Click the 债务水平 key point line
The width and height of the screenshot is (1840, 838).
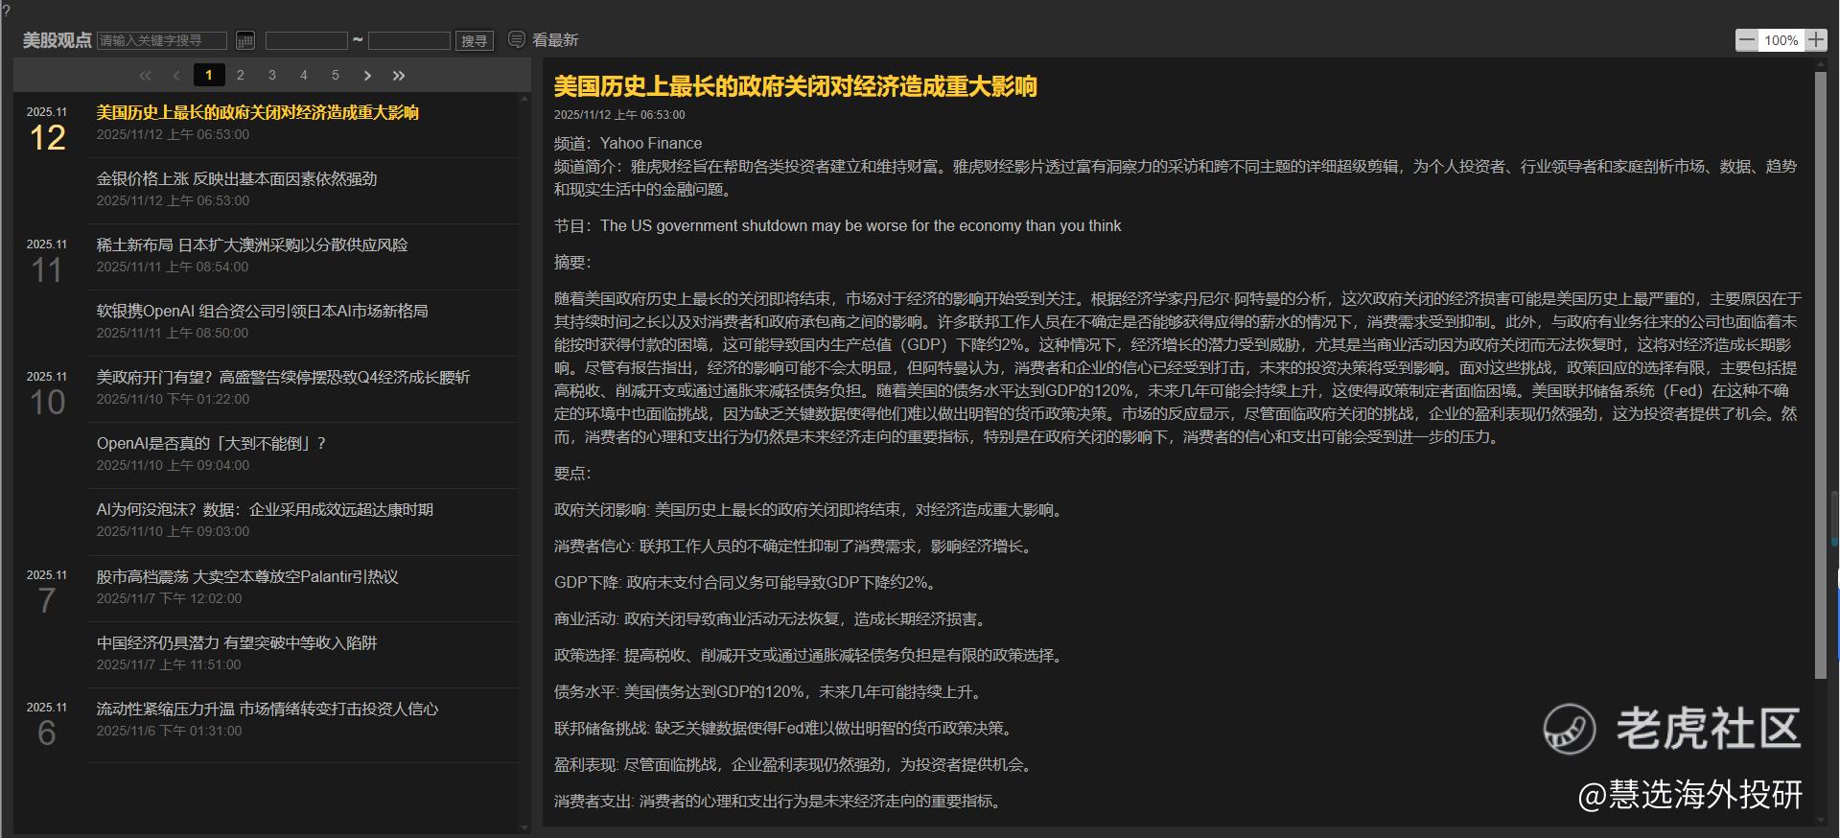[770, 691]
